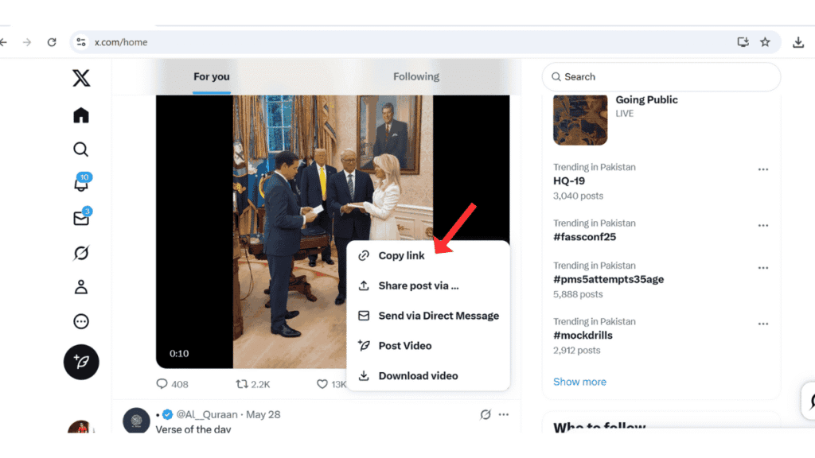Open the Notifications bell
The width and height of the screenshot is (815, 458).
coord(81,184)
